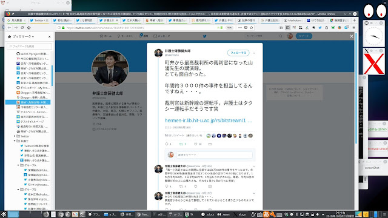
Task: Close the tweet overlay with the X
Action: 352,36
